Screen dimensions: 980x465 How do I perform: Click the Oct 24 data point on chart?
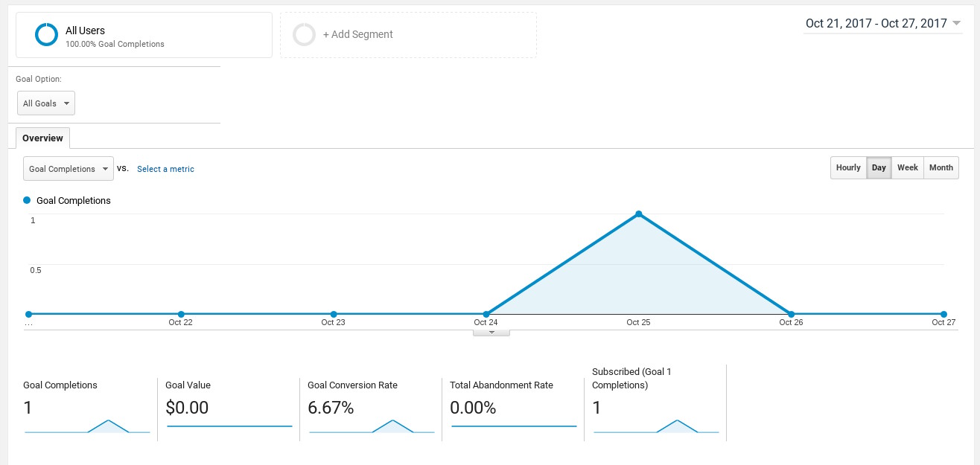486,314
